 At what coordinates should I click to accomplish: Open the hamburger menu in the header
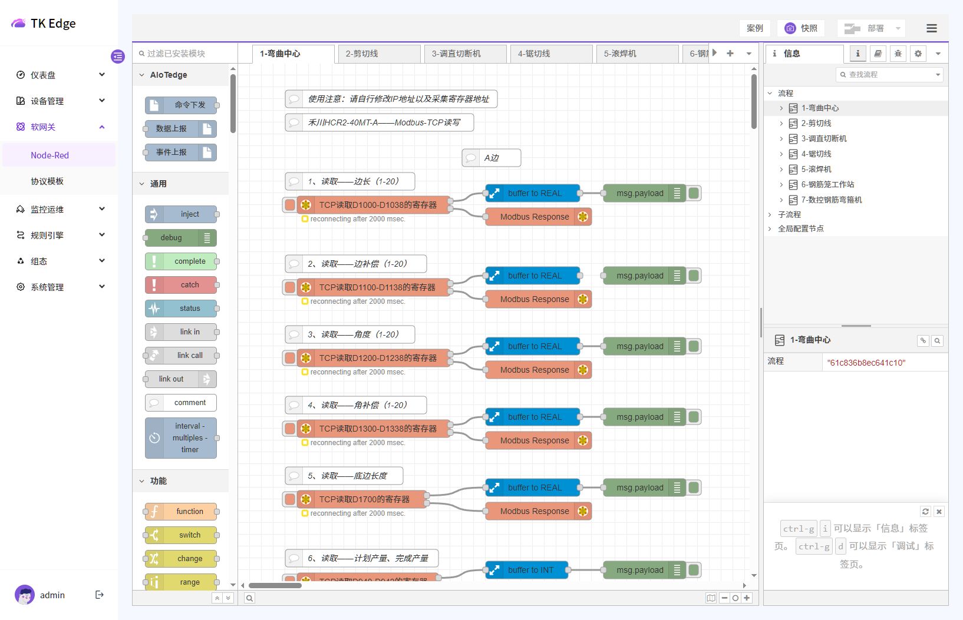(932, 28)
